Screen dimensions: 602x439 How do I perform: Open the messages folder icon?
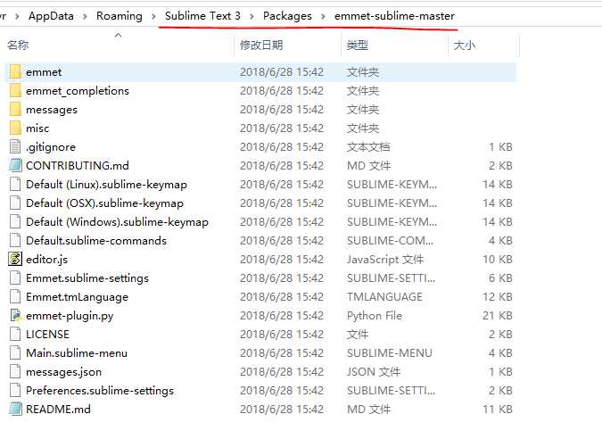[15, 110]
